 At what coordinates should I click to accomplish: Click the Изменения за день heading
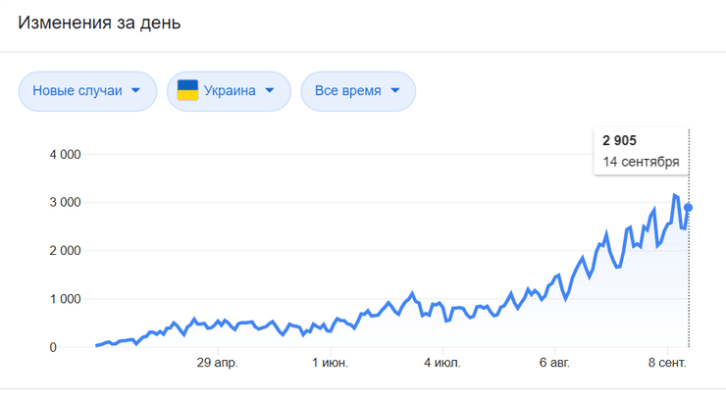point(99,22)
